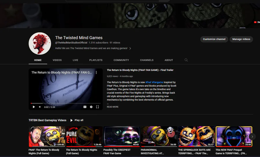Screen dimensions: 260x157
Task: Toggle closed captions on the video player
Action: (85, 107)
